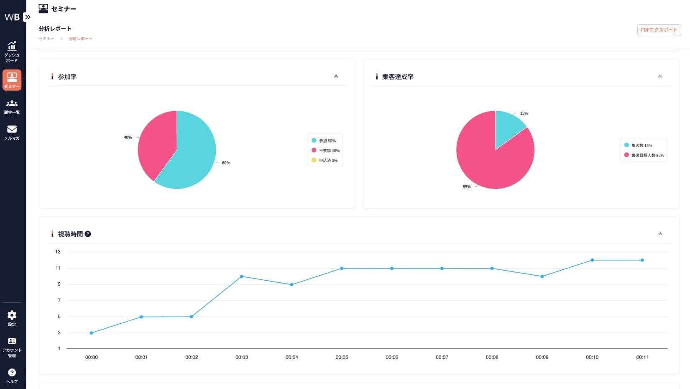This screenshot has height=389, width=690.
Task: Toggle the 不参加 40% legend item
Action: 326,150
